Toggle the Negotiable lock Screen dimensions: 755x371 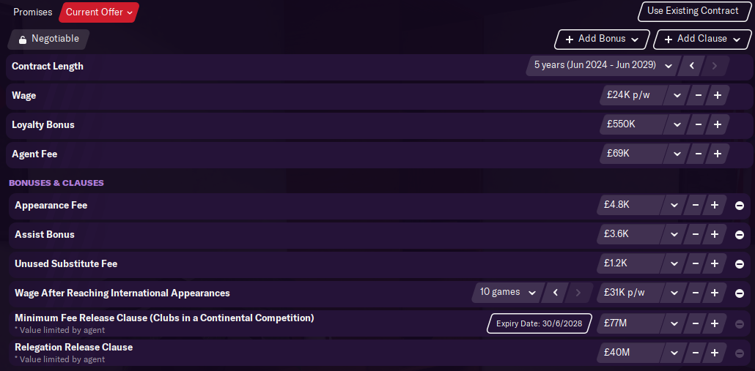point(48,39)
